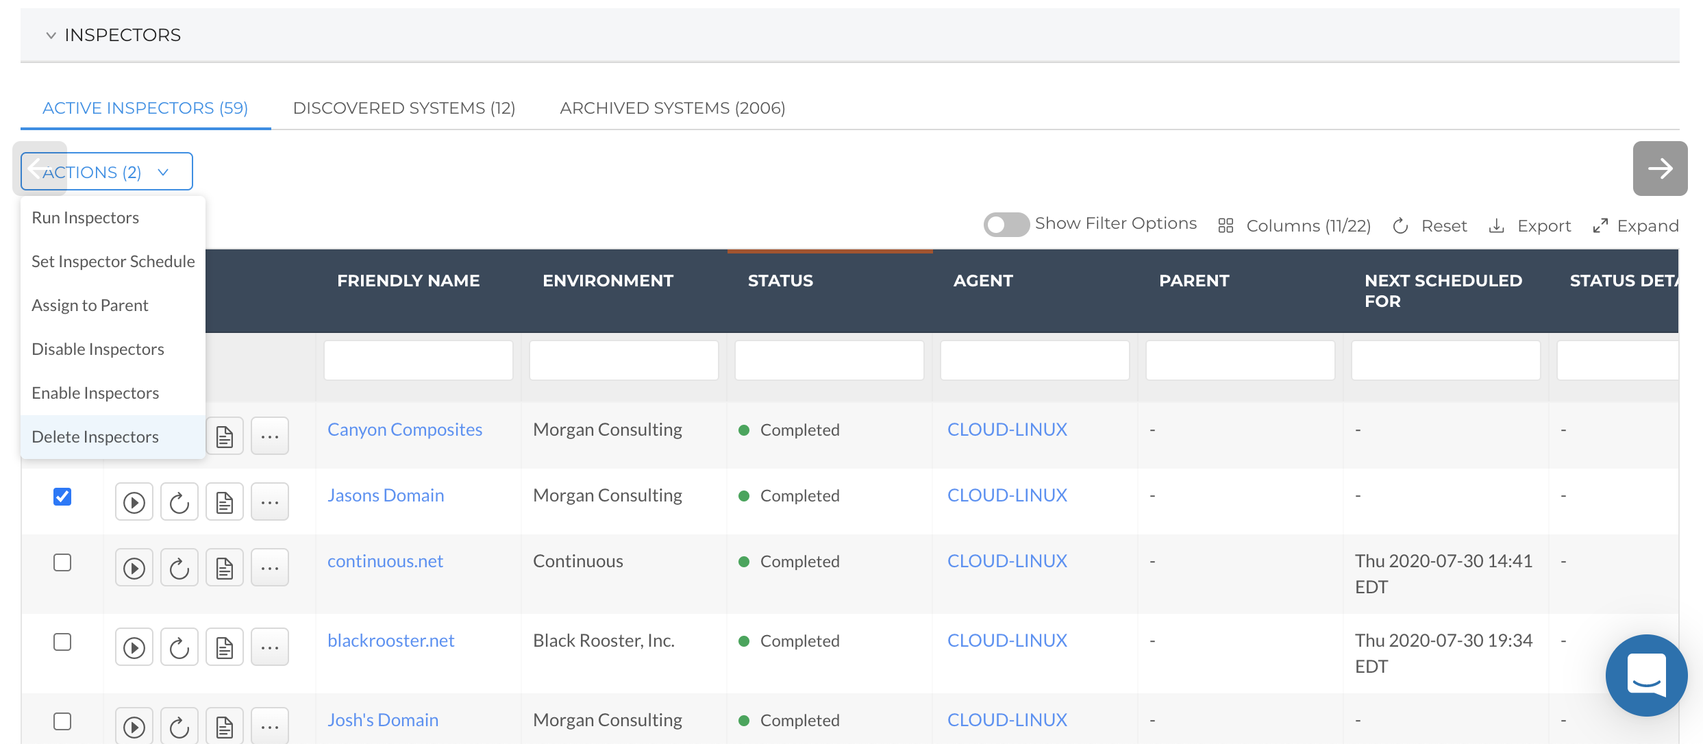Select Run Inspectors from actions menu
Screen dimensions: 1703x744
click(113, 218)
